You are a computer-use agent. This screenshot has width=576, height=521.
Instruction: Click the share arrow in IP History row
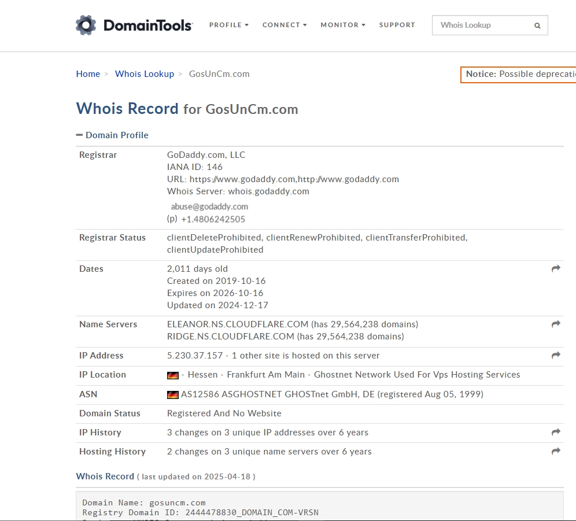tap(556, 432)
